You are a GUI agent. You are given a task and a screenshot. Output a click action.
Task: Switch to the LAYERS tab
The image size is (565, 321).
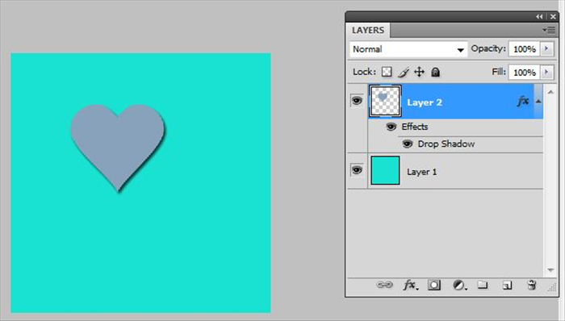pos(368,30)
